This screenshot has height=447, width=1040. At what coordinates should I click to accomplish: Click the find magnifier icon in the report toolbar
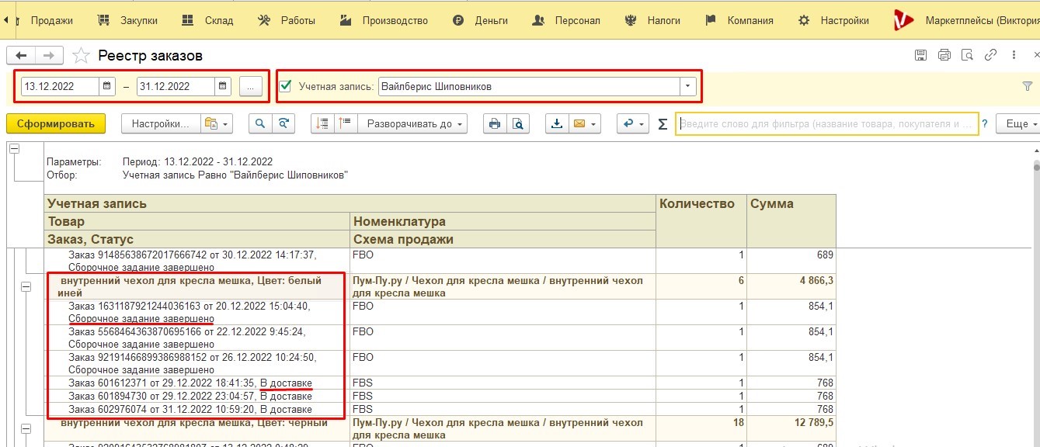pyautogui.click(x=260, y=123)
